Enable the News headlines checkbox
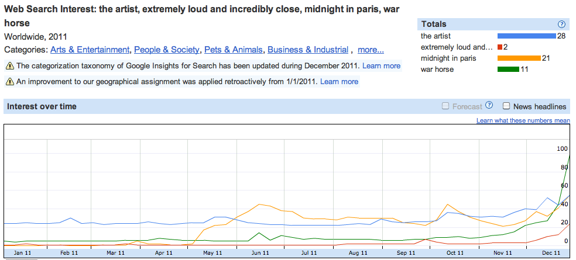This screenshot has width=576, height=260. tap(506, 106)
